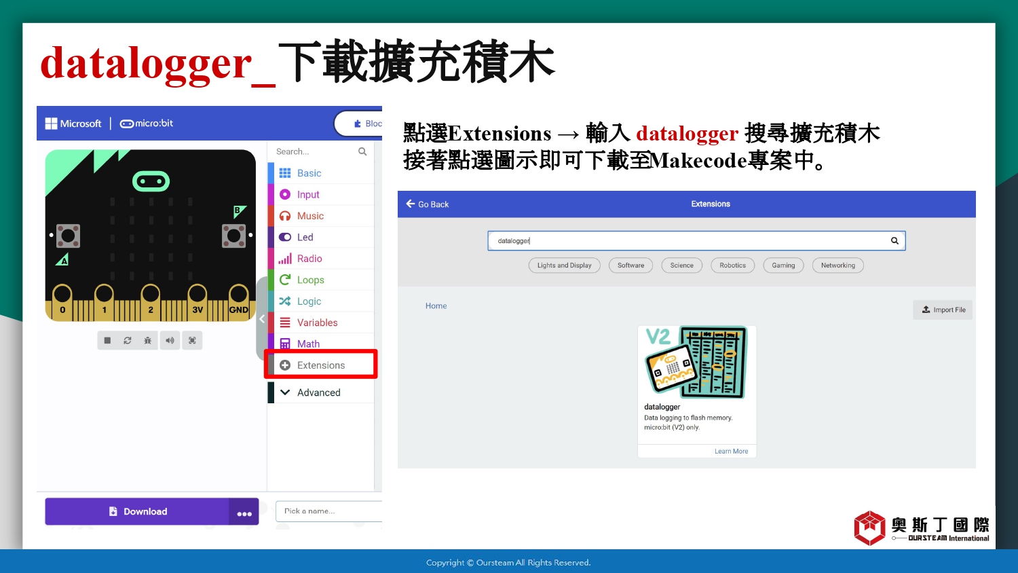
Task: Open the Led block category
Action: click(x=321, y=237)
